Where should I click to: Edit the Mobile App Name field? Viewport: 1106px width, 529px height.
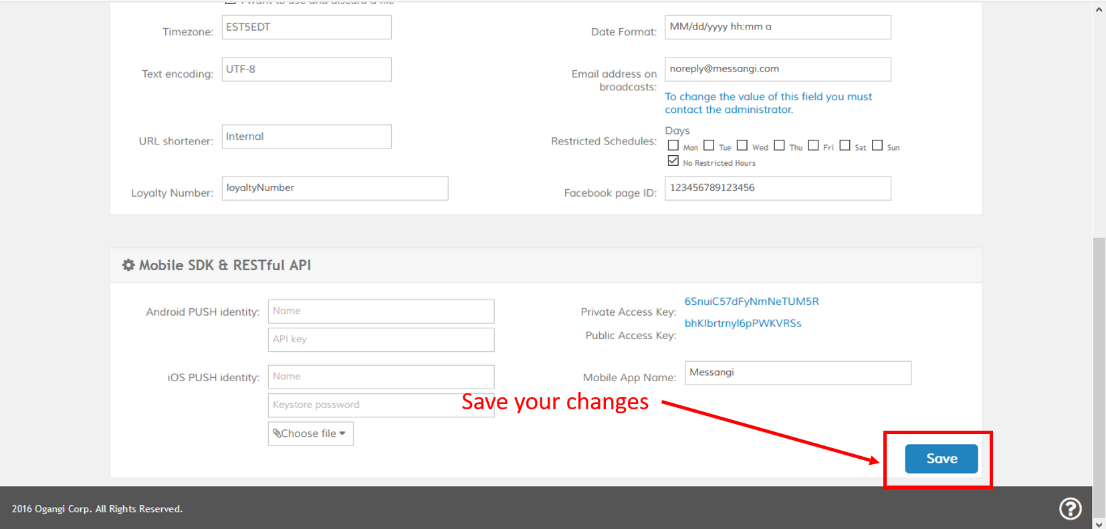(798, 373)
